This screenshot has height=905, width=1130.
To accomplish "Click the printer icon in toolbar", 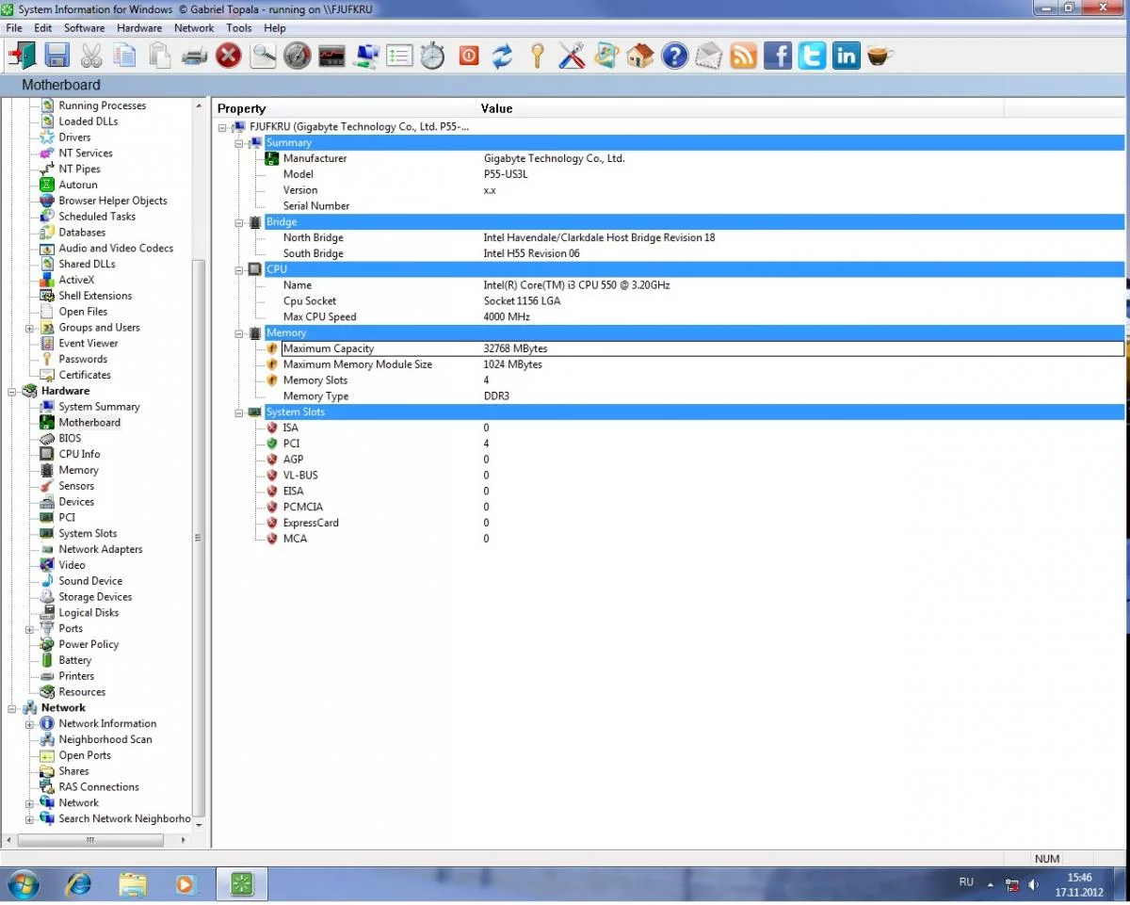I will [194, 56].
